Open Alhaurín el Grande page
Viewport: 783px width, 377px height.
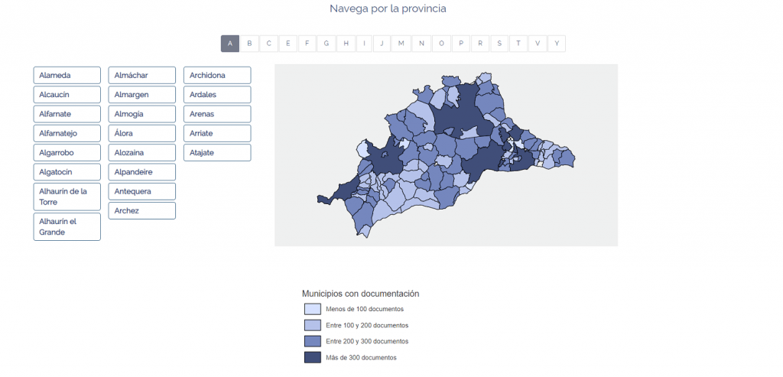click(67, 226)
